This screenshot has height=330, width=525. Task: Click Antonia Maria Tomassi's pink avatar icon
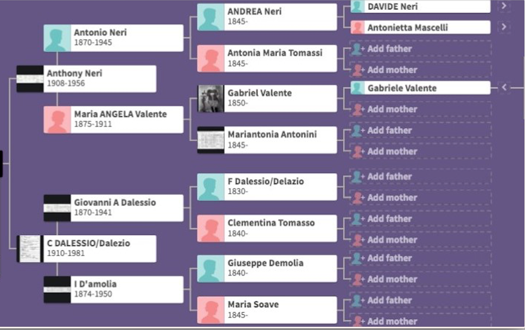[x=210, y=59]
